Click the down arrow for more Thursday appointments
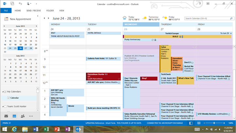This screenshot has width=236, height=133. tap(194, 118)
